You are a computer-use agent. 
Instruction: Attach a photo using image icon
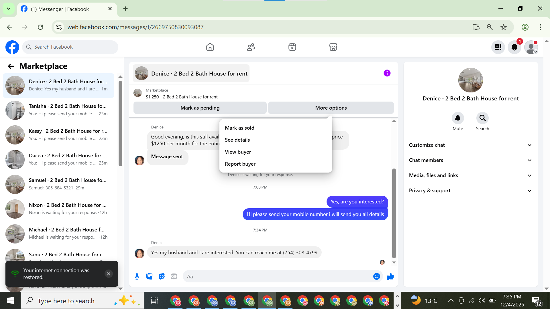pyautogui.click(x=149, y=276)
